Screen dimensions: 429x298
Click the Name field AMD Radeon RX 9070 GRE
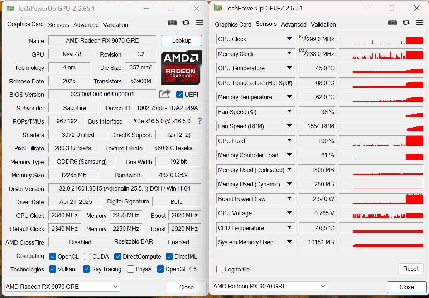pos(102,40)
